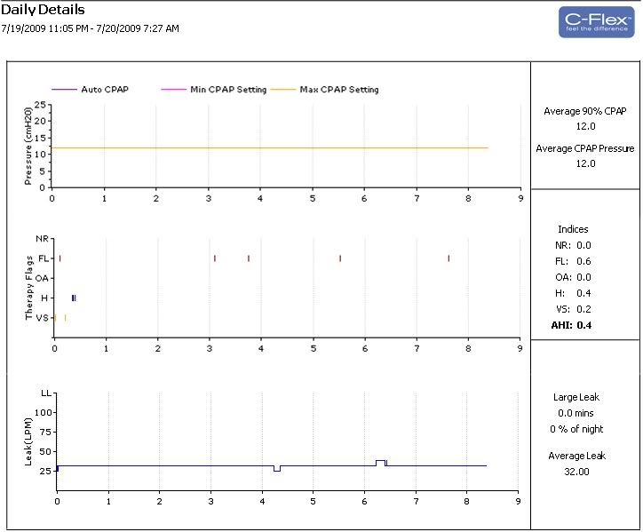Screen dimensions: 643x532
Task: Click the NR row label on Therapy Flags axis
Action: [x=43, y=239]
